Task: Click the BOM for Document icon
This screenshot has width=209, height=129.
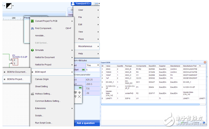Action: tap(4, 72)
